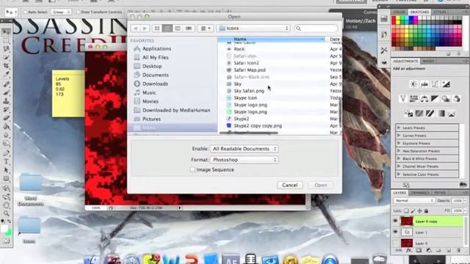The height and width of the screenshot is (264, 470).
Task: Select the Brush tool
Action: (x=6, y=93)
